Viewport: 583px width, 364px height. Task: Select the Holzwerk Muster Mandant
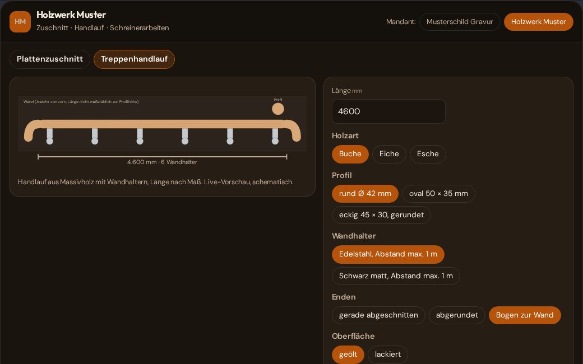pyautogui.click(x=538, y=22)
